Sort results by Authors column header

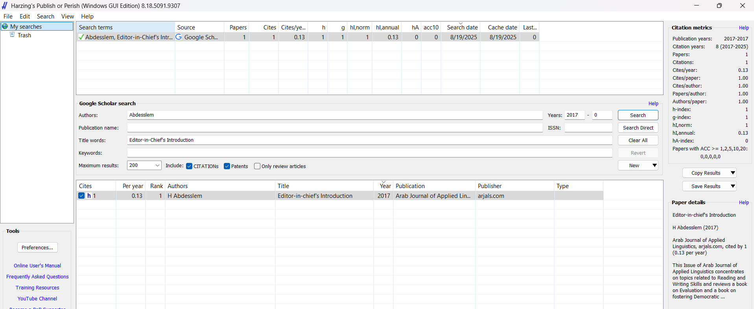(x=220, y=186)
